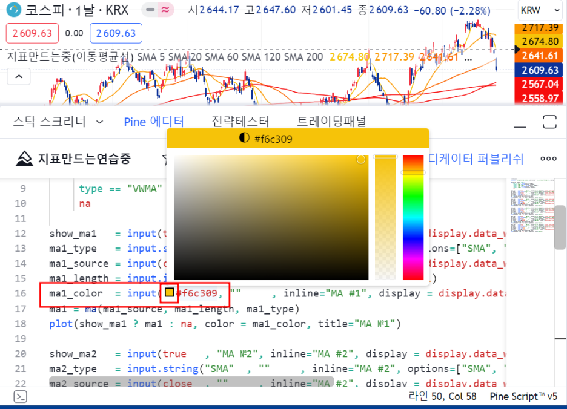
Task: Switch to the Pine 에디터 tab
Action: 154,122
